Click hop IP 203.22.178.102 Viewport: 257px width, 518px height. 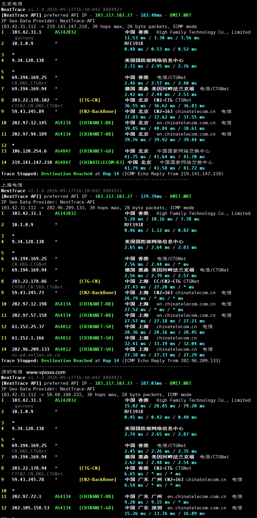[x=31, y=100]
